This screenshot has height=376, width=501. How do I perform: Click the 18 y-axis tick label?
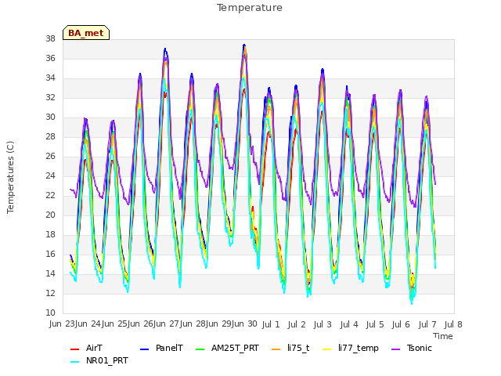pyautogui.click(x=50, y=235)
